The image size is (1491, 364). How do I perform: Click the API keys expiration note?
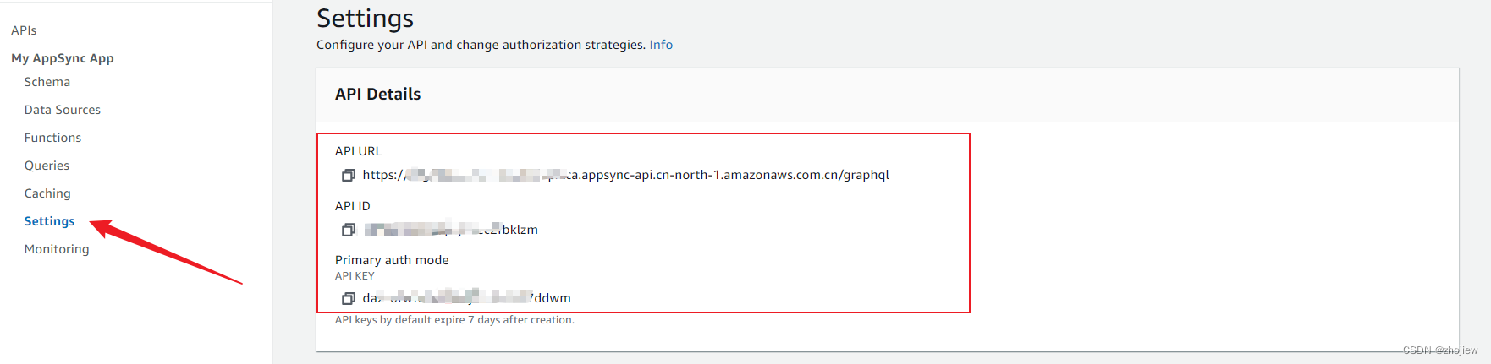point(455,320)
